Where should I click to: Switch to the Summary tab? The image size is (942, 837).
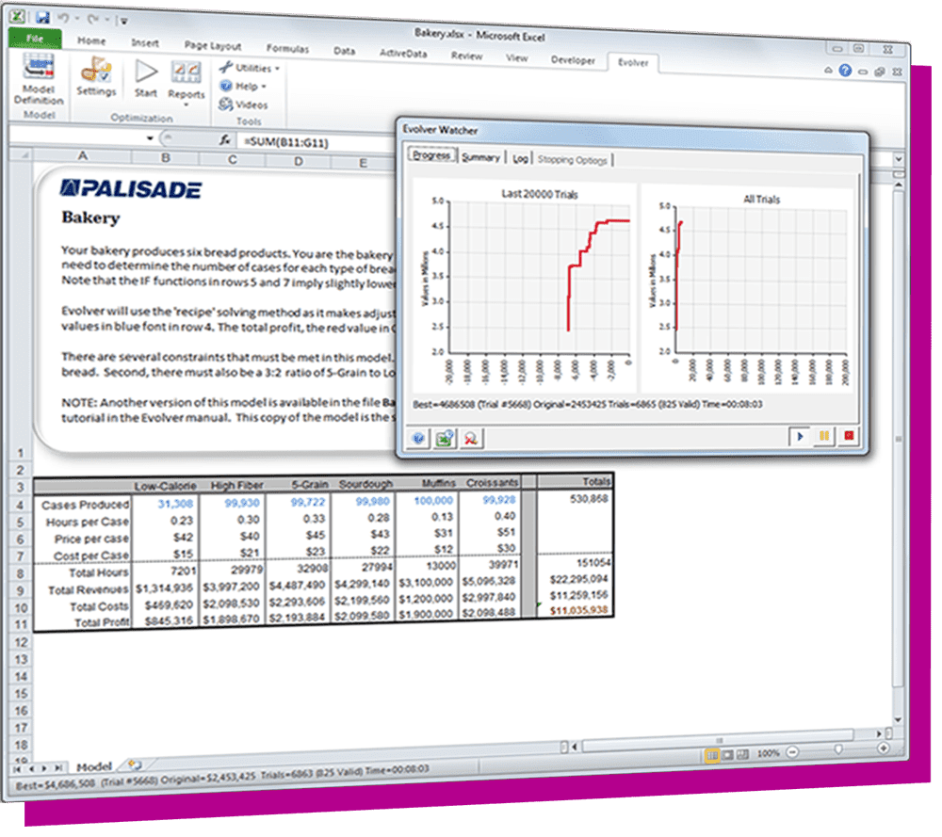pos(480,158)
